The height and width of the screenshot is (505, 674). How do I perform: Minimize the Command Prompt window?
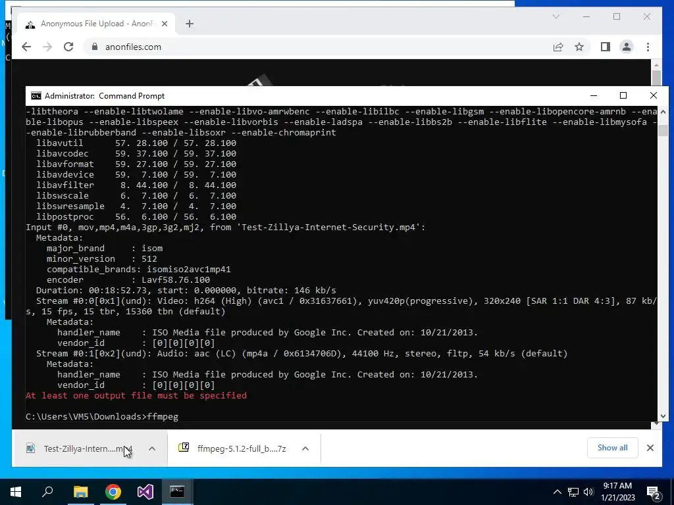click(594, 95)
